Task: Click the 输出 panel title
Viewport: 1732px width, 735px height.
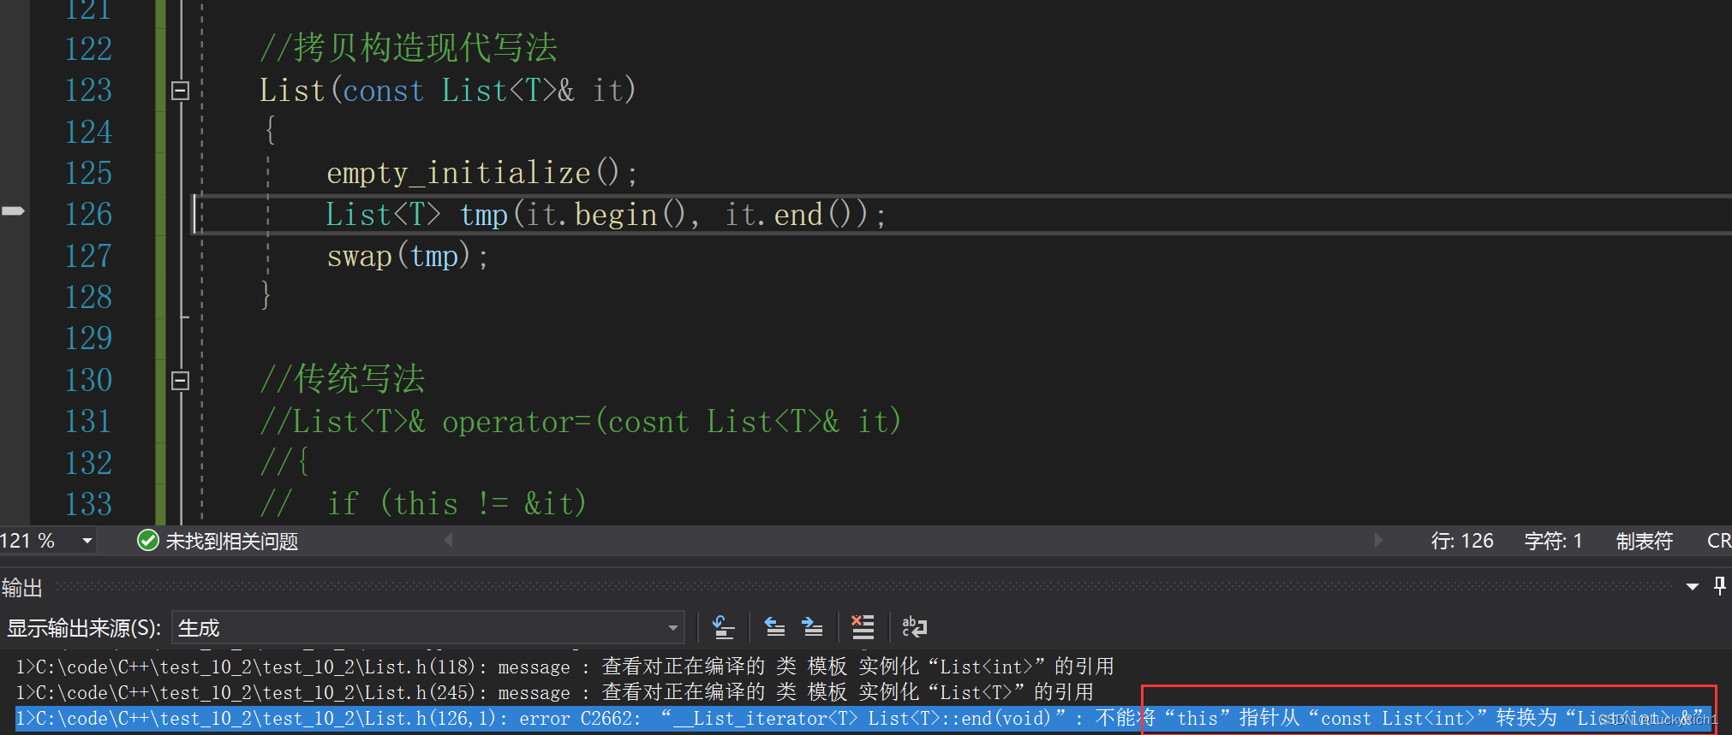Action: (21, 588)
